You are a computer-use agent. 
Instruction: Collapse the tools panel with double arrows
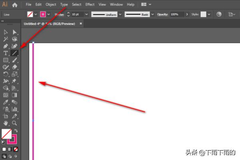point(3,21)
